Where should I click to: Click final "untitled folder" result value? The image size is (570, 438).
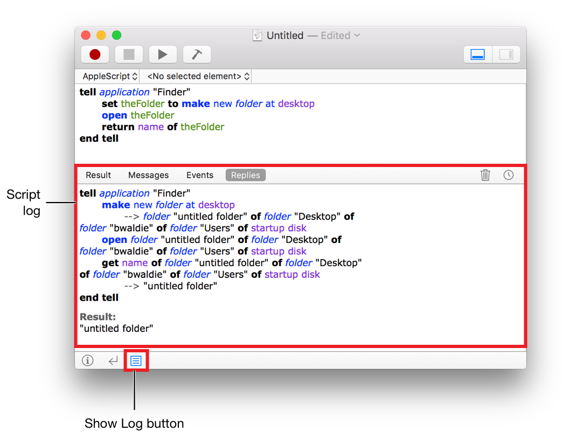click(x=116, y=329)
